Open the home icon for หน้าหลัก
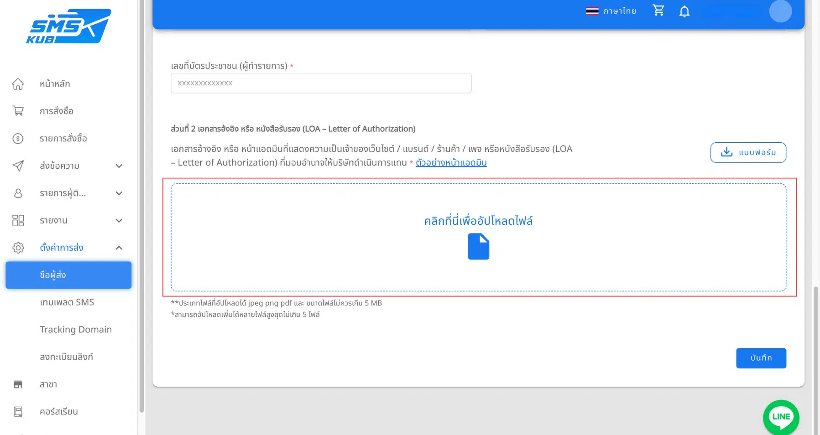Image resolution: width=820 pixels, height=435 pixels. 18,84
